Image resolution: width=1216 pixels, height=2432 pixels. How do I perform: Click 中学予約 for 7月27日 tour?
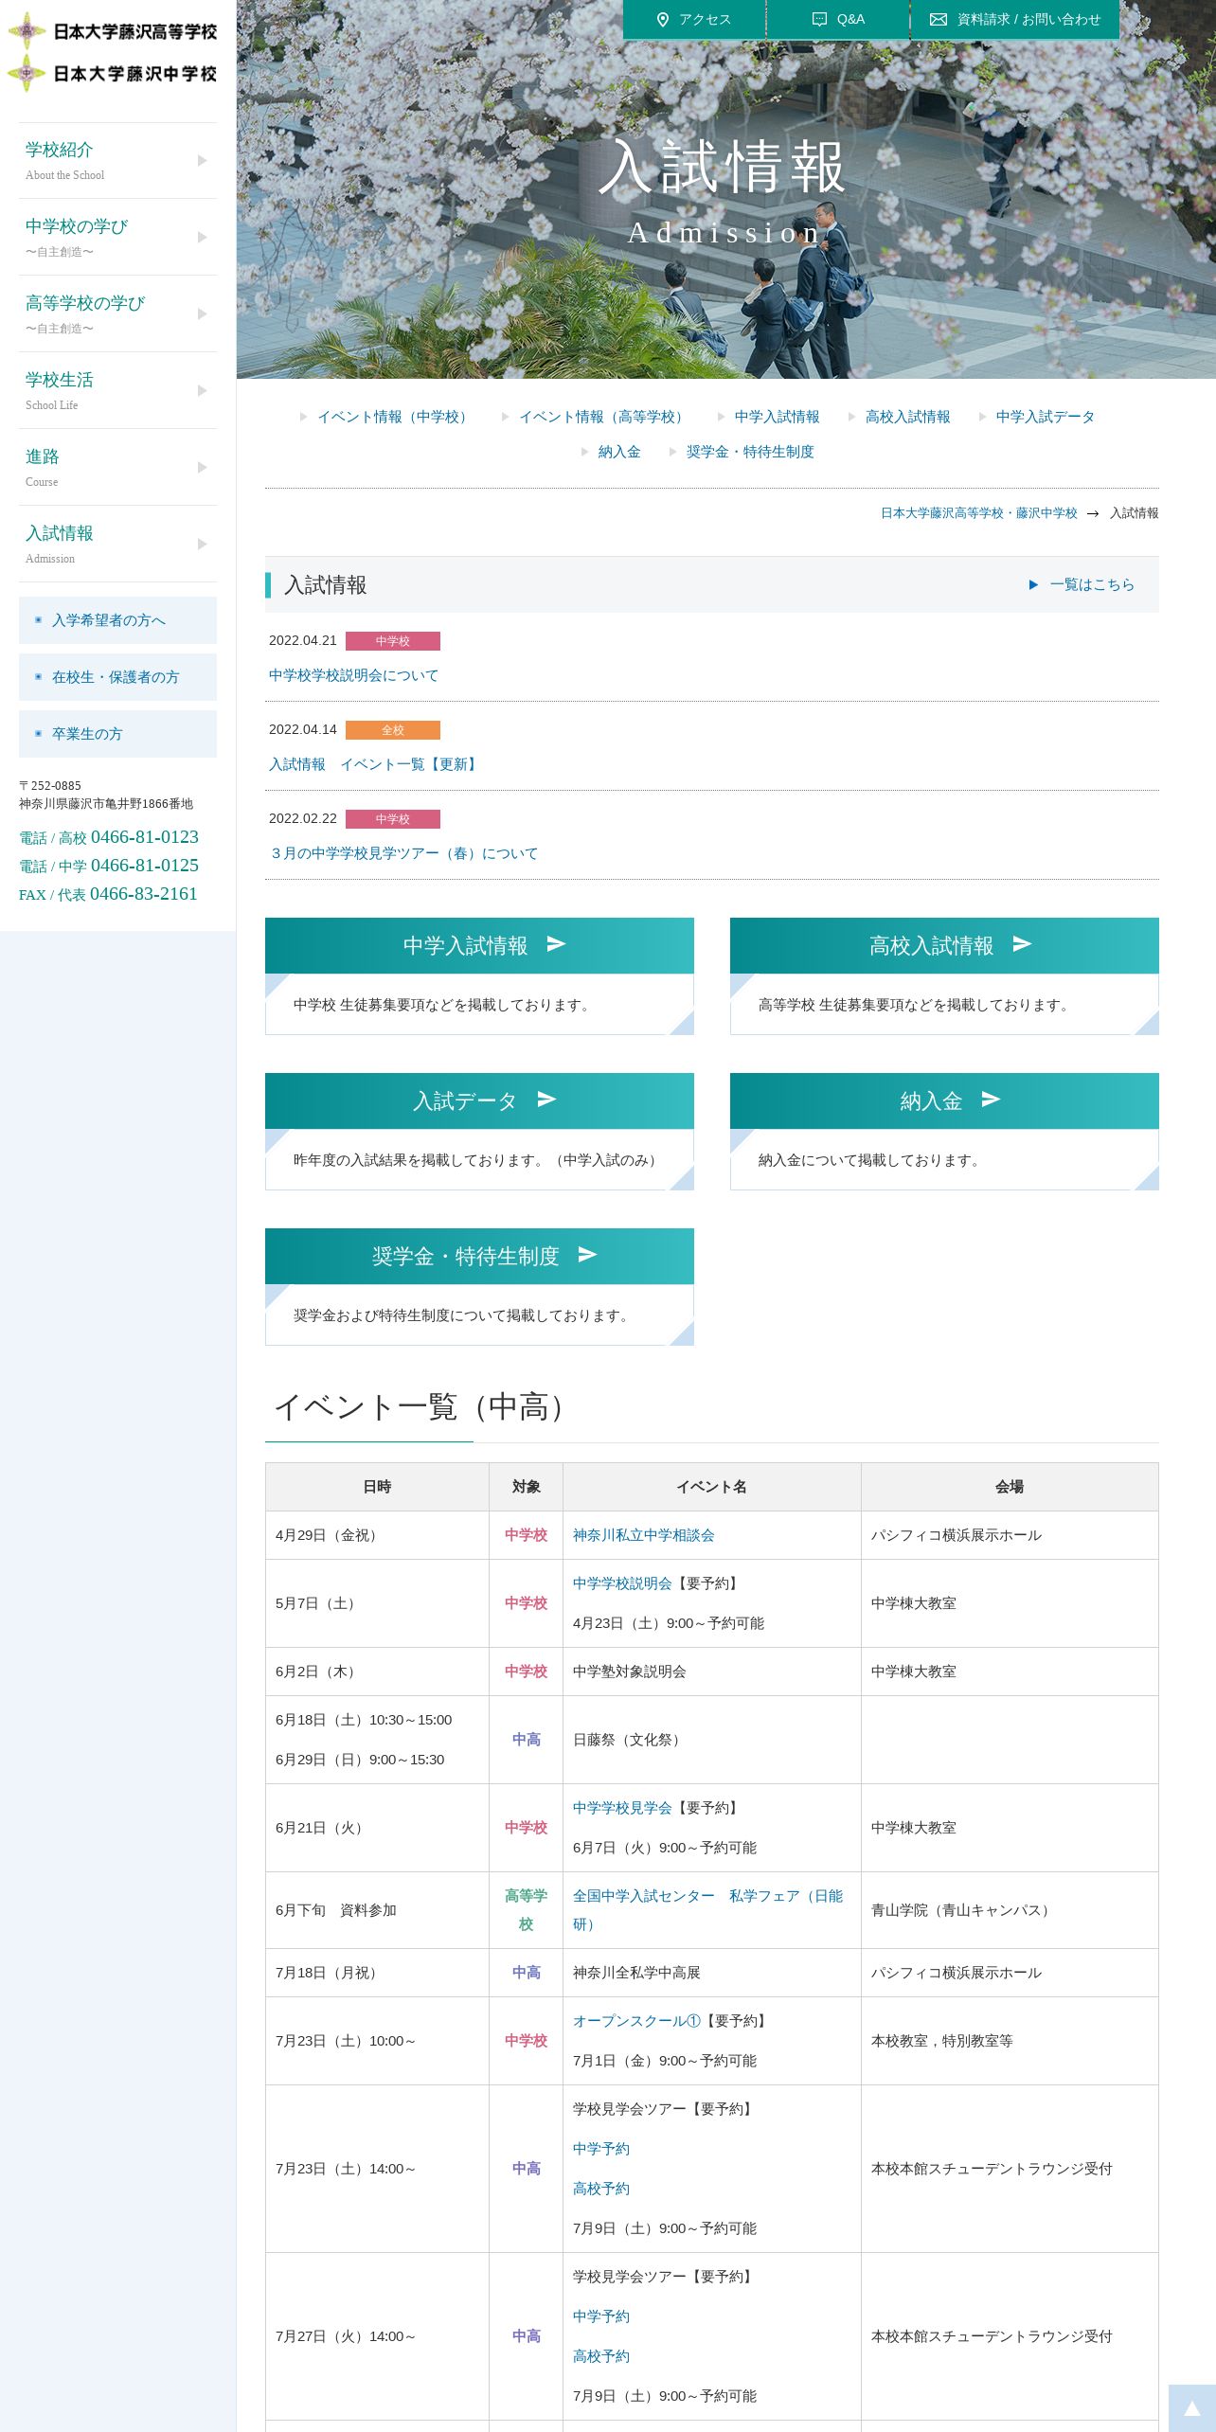[x=600, y=2316]
